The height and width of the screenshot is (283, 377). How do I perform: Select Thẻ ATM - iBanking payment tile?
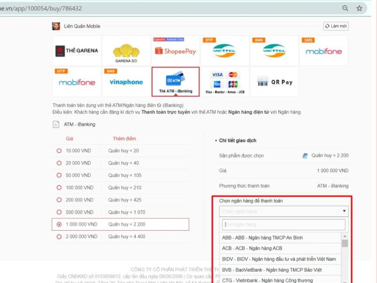click(x=175, y=82)
